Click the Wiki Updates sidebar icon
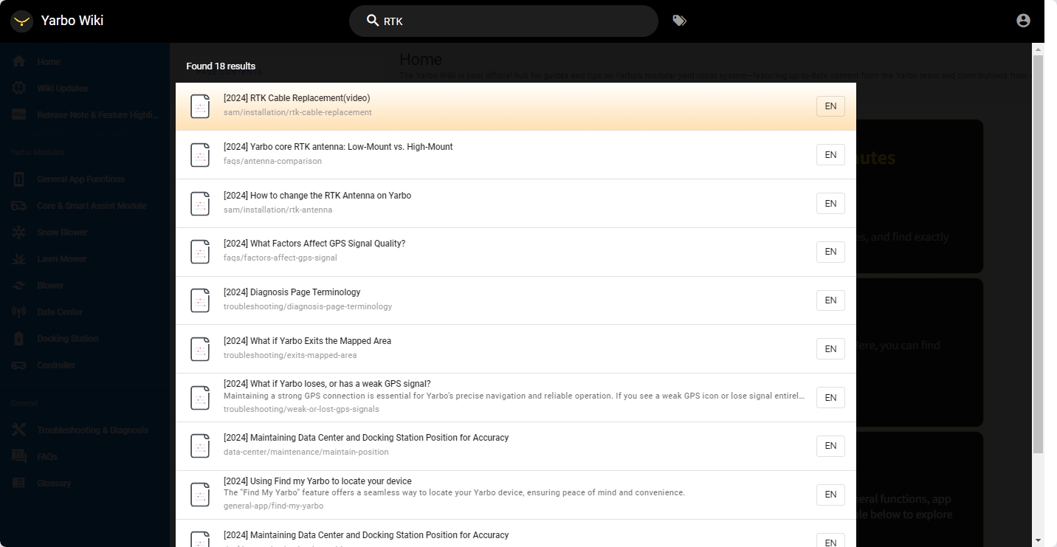The image size is (1057, 547). click(x=19, y=88)
